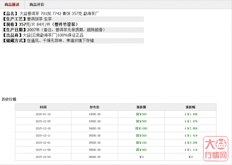Click the 0.28% change cell
232x165 pixels.
pyautogui.click(x=190, y=143)
